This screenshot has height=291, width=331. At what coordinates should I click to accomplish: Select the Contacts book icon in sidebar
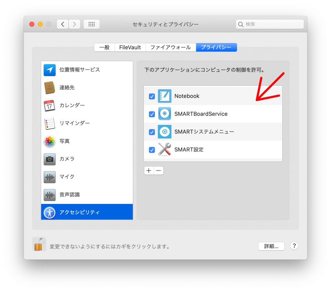tap(49, 88)
